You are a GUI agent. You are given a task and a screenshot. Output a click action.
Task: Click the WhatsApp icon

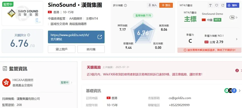point(227,91)
